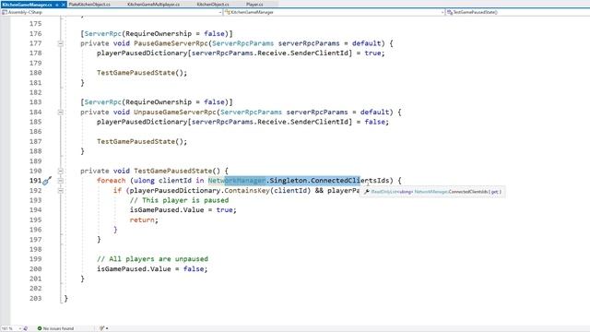Viewport: 590px width, 332px height.
Task: Click the '// All players are unpaused' comment
Action: point(152,259)
